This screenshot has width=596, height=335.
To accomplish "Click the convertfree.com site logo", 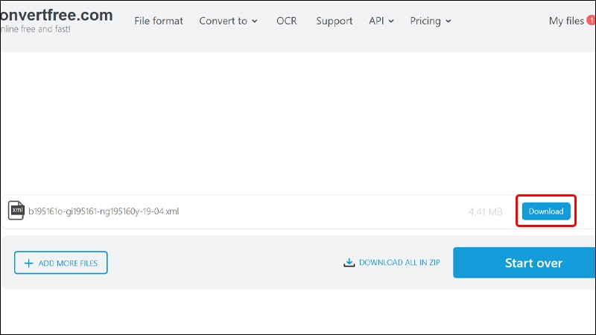I will pyautogui.click(x=57, y=15).
